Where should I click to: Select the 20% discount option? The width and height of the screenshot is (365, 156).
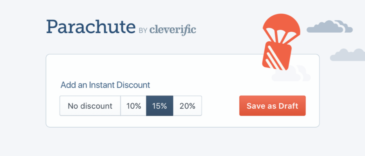point(187,106)
